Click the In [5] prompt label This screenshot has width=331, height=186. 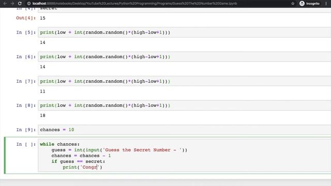tap(26, 32)
